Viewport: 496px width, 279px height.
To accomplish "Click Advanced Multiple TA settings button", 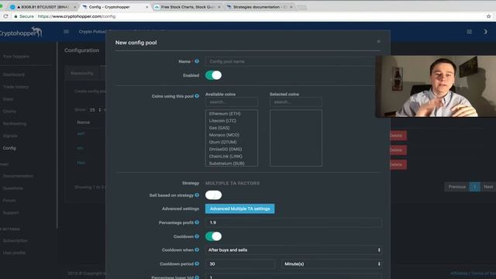I will point(239,208).
